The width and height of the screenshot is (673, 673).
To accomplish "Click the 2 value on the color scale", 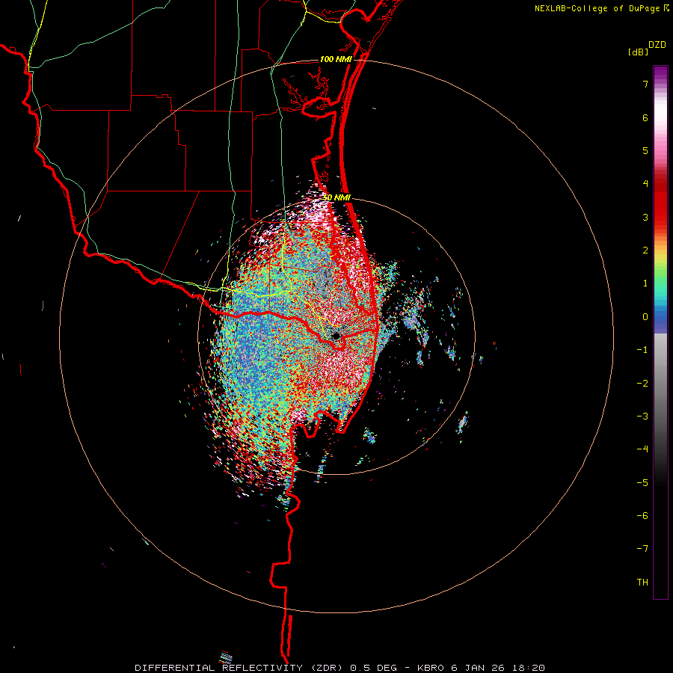I will click(x=645, y=251).
